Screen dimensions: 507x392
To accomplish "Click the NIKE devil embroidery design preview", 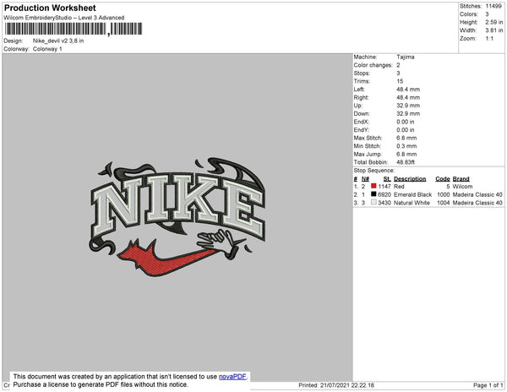I will click(177, 217).
